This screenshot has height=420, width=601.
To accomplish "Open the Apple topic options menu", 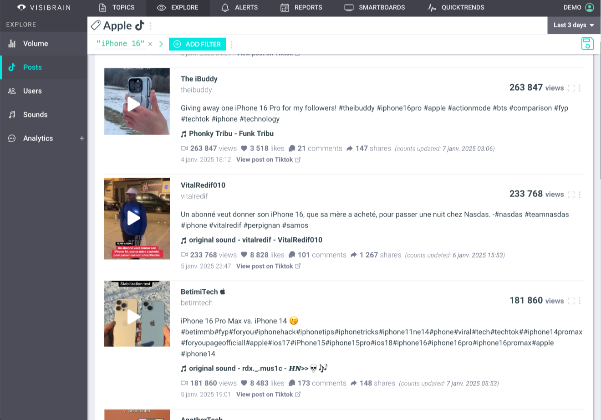I will [x=151, y=26].
